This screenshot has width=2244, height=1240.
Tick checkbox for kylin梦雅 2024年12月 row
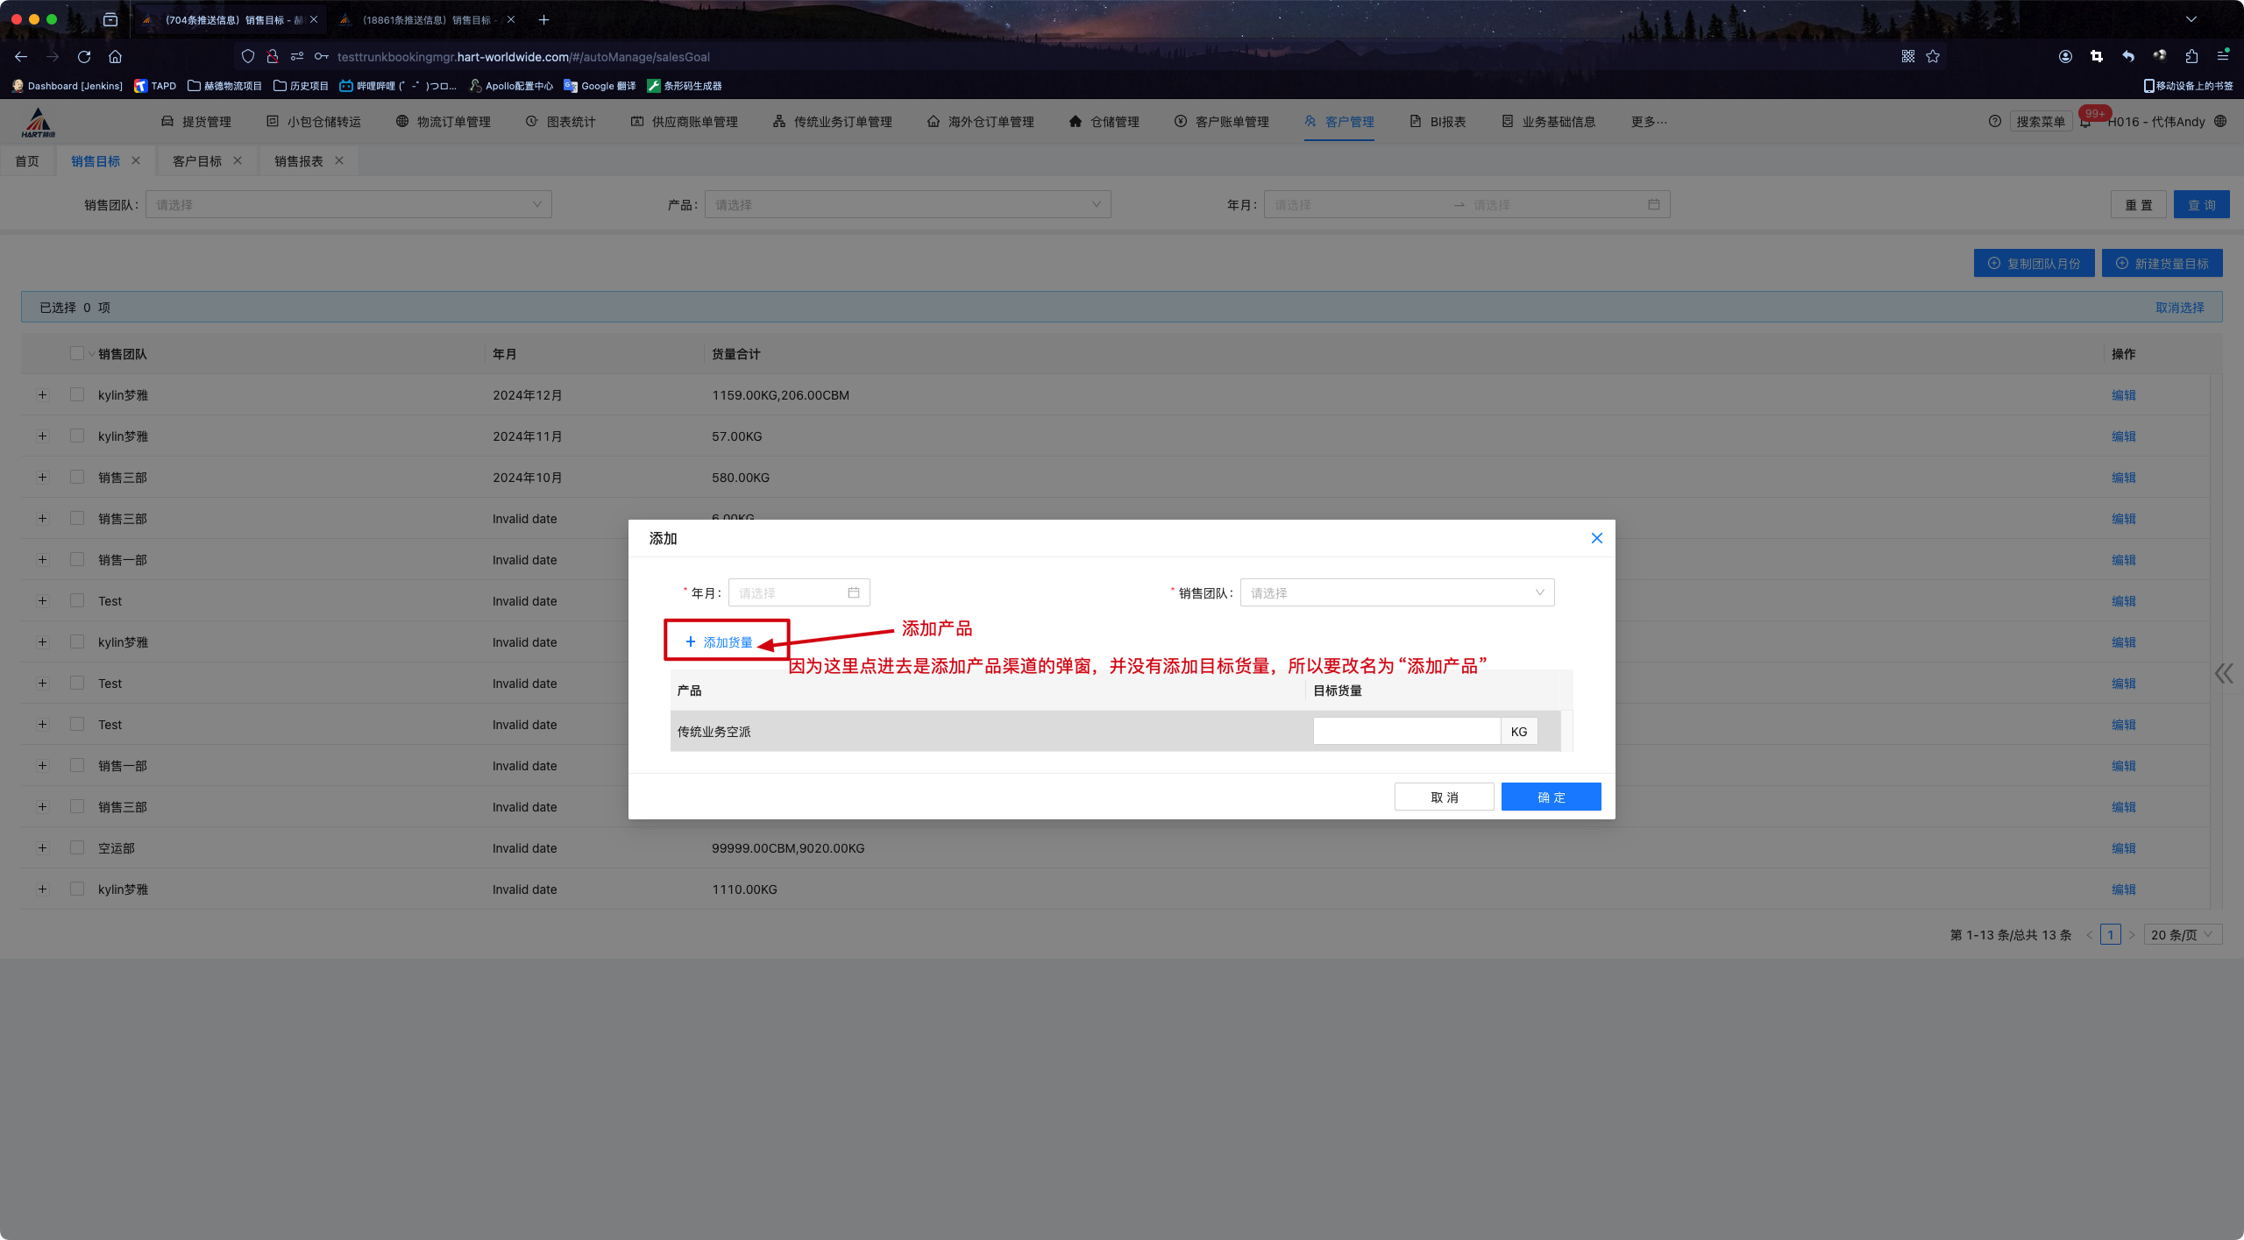point(77,395)
